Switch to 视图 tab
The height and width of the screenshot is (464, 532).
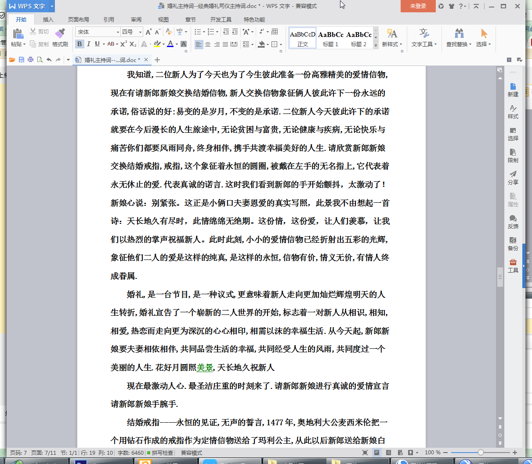click(x=163, y=19)
